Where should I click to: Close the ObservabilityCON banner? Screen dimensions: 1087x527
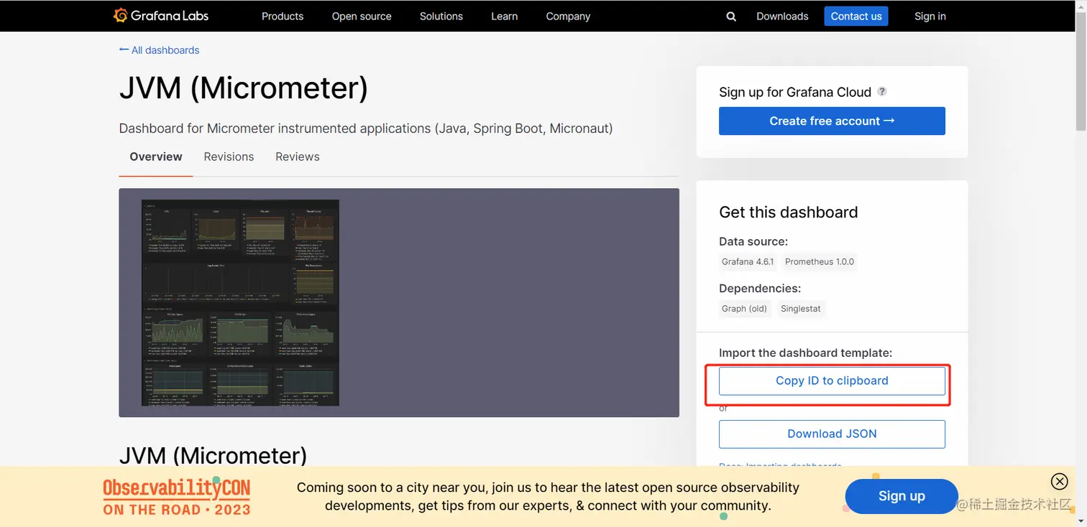click(1059, 481)
